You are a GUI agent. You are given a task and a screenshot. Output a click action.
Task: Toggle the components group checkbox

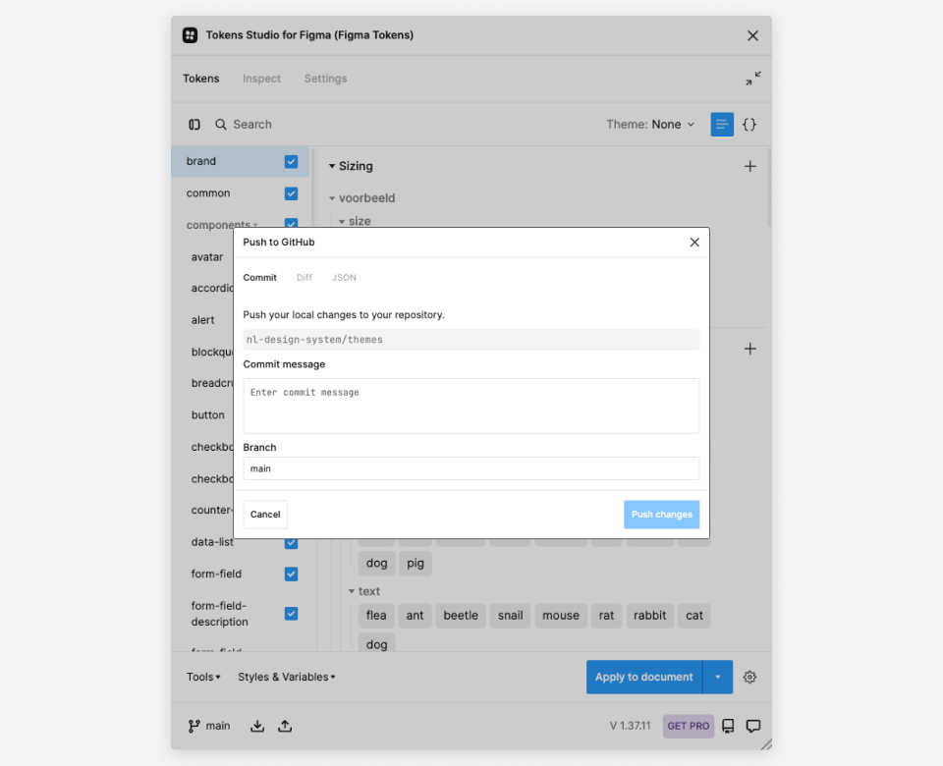pos(291,223)
